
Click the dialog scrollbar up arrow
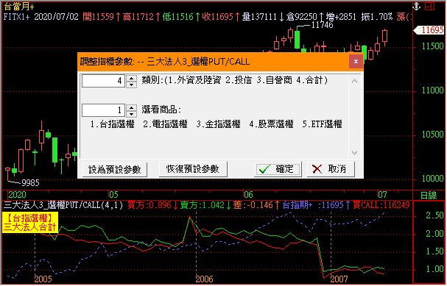point(354,82)
